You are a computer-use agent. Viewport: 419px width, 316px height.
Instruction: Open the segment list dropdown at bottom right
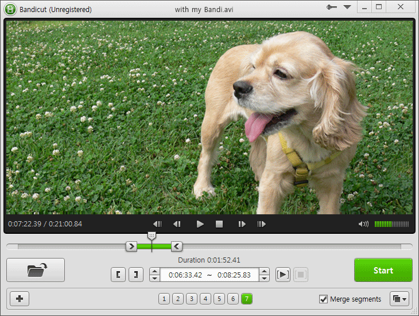point(399,299)
